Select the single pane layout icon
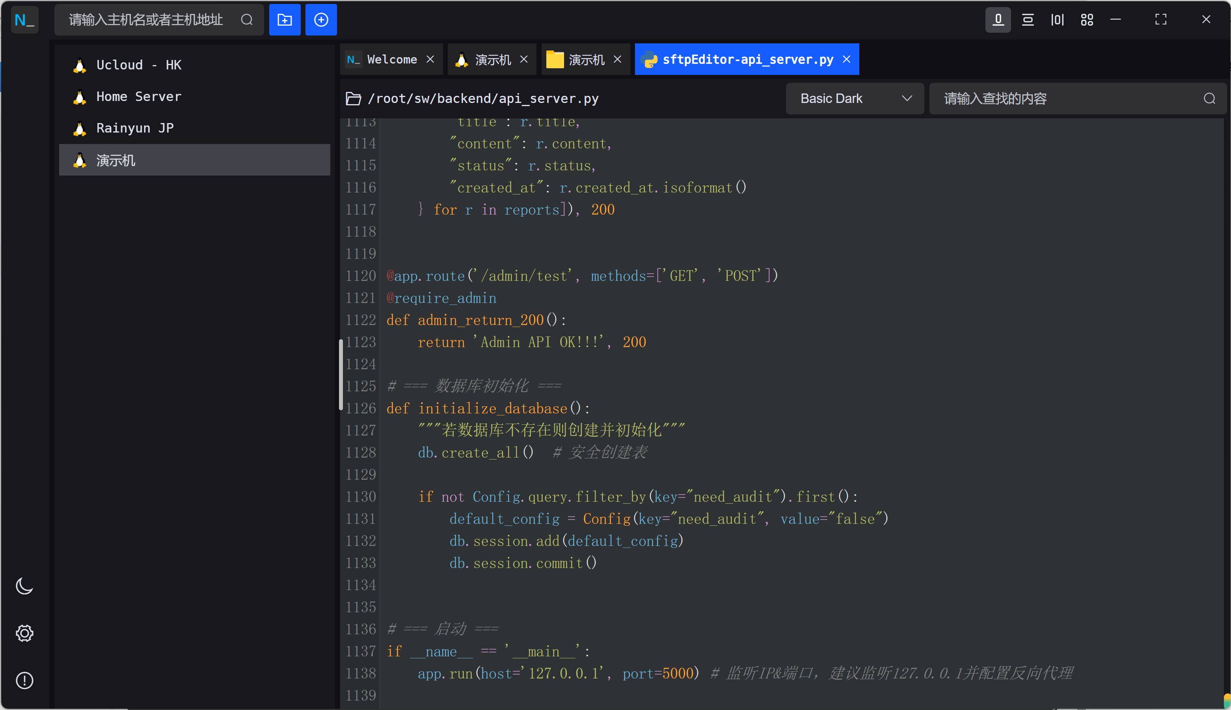The image size is (1231, 710). pos(998,20)
